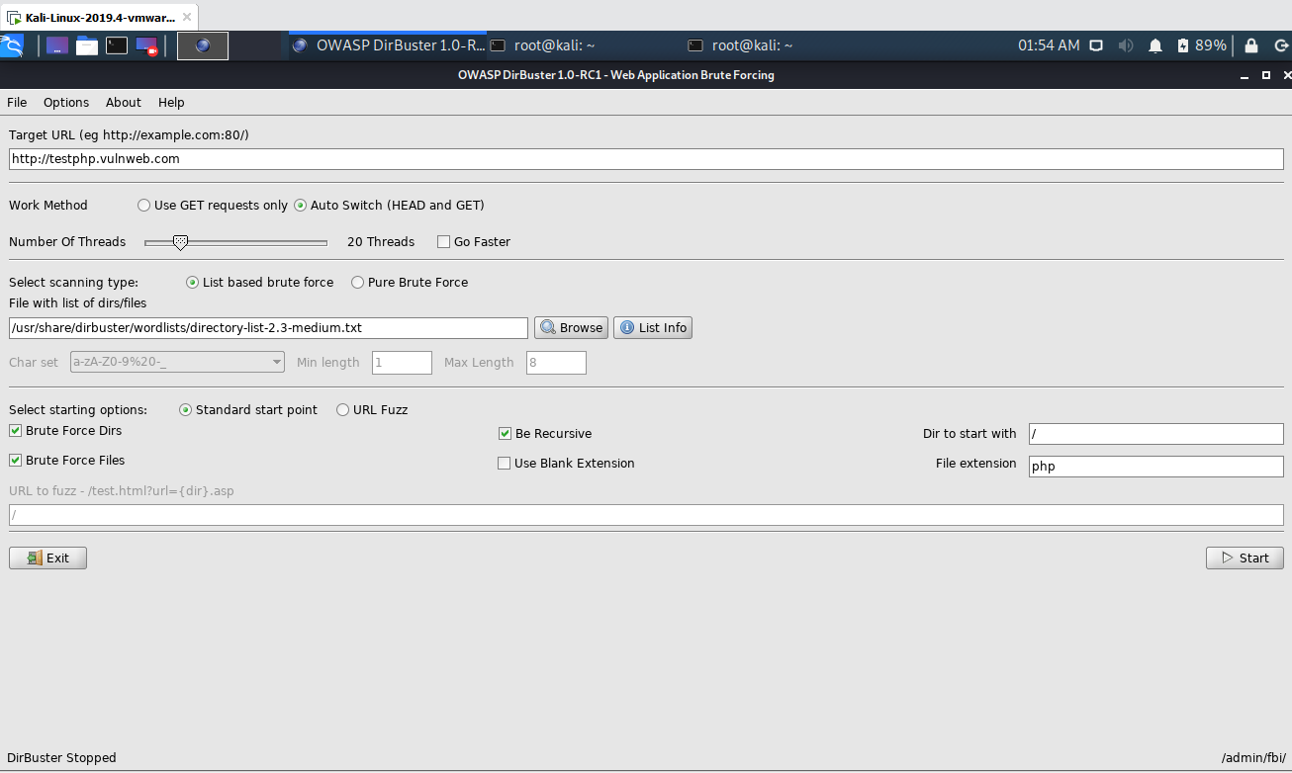The height and width of the screenshot is (773, 1292).
Task: Open the screen recorder panel icon
Action: pyautogui.click(x=147, y=45)
